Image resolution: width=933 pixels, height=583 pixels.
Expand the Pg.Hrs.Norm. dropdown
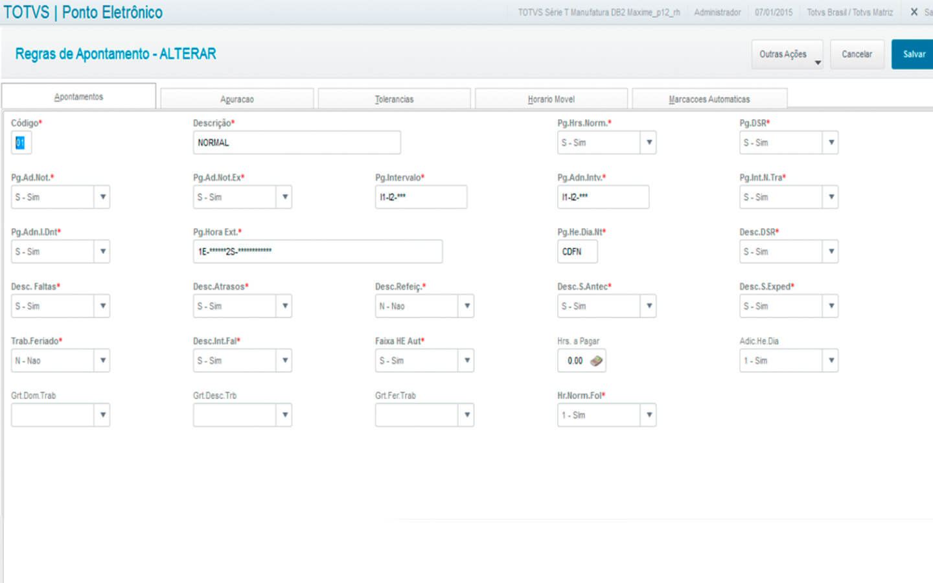[x=649, y=143]
